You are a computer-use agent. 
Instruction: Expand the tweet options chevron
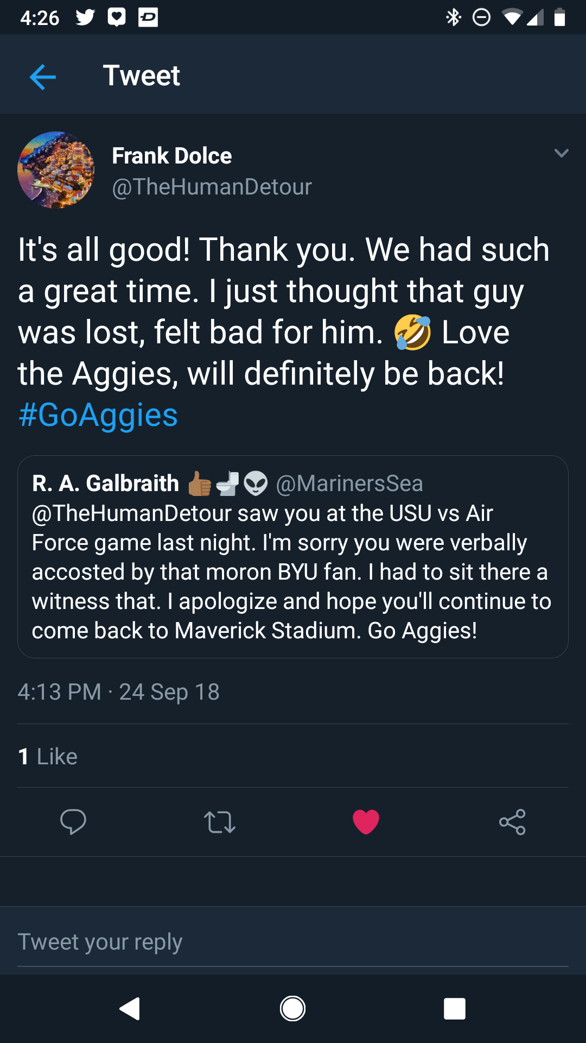coord(562,153)
